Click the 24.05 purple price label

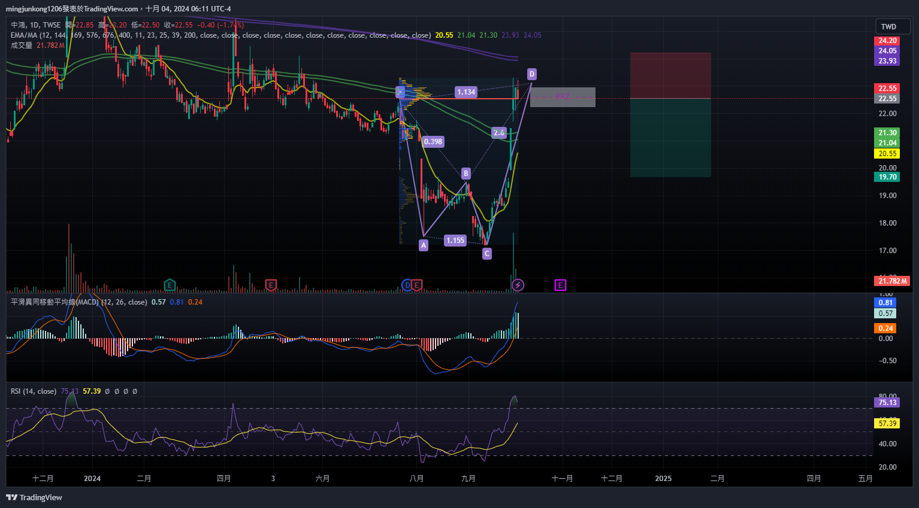click(x=887, y=51)
